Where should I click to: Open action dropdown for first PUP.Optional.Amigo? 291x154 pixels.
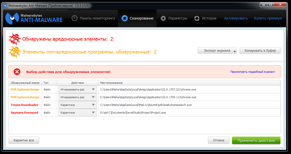point(78,89)
